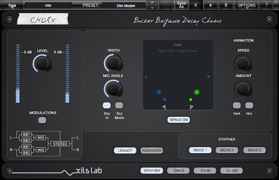279x180 pixels.
Task: Click the help question mark button
Action: click(x=266, y=5)
